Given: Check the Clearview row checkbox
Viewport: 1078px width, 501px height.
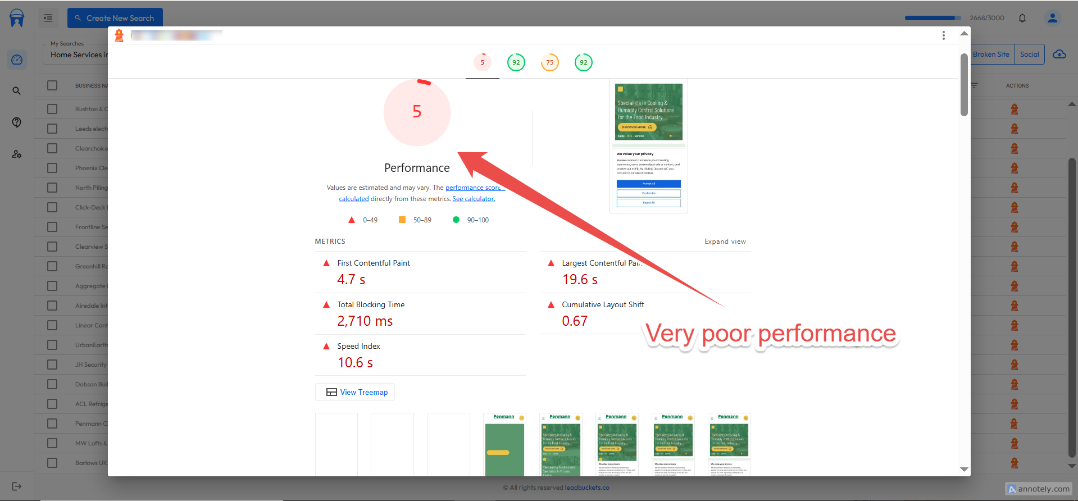Looking at the screenshot, I should click(x=52, y=247).
